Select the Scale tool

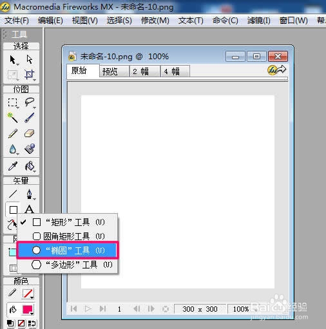(13, 75)
